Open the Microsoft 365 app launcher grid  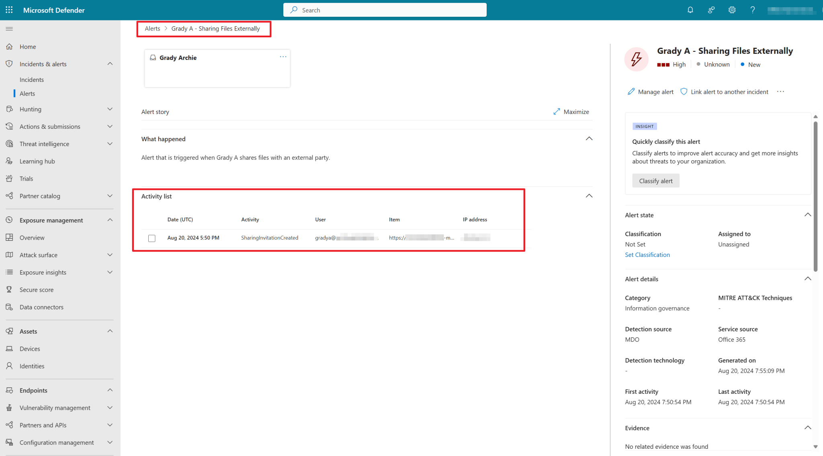pyautogui.click(x=9, y=10)
